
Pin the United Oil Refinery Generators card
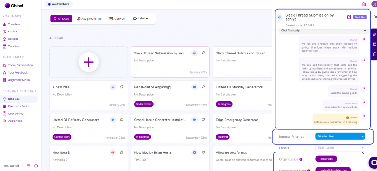tap(121, 120)
